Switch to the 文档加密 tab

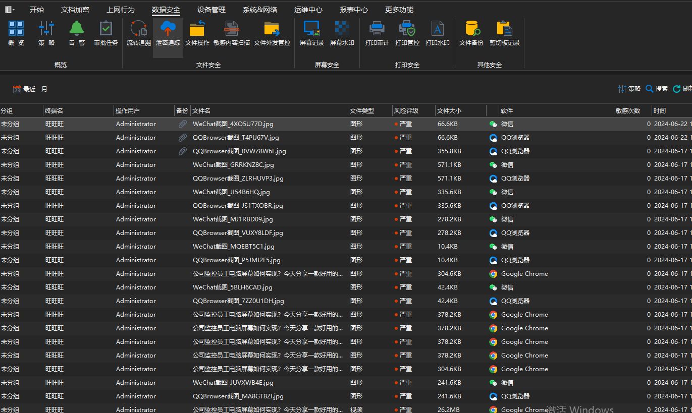click(75, 10)
